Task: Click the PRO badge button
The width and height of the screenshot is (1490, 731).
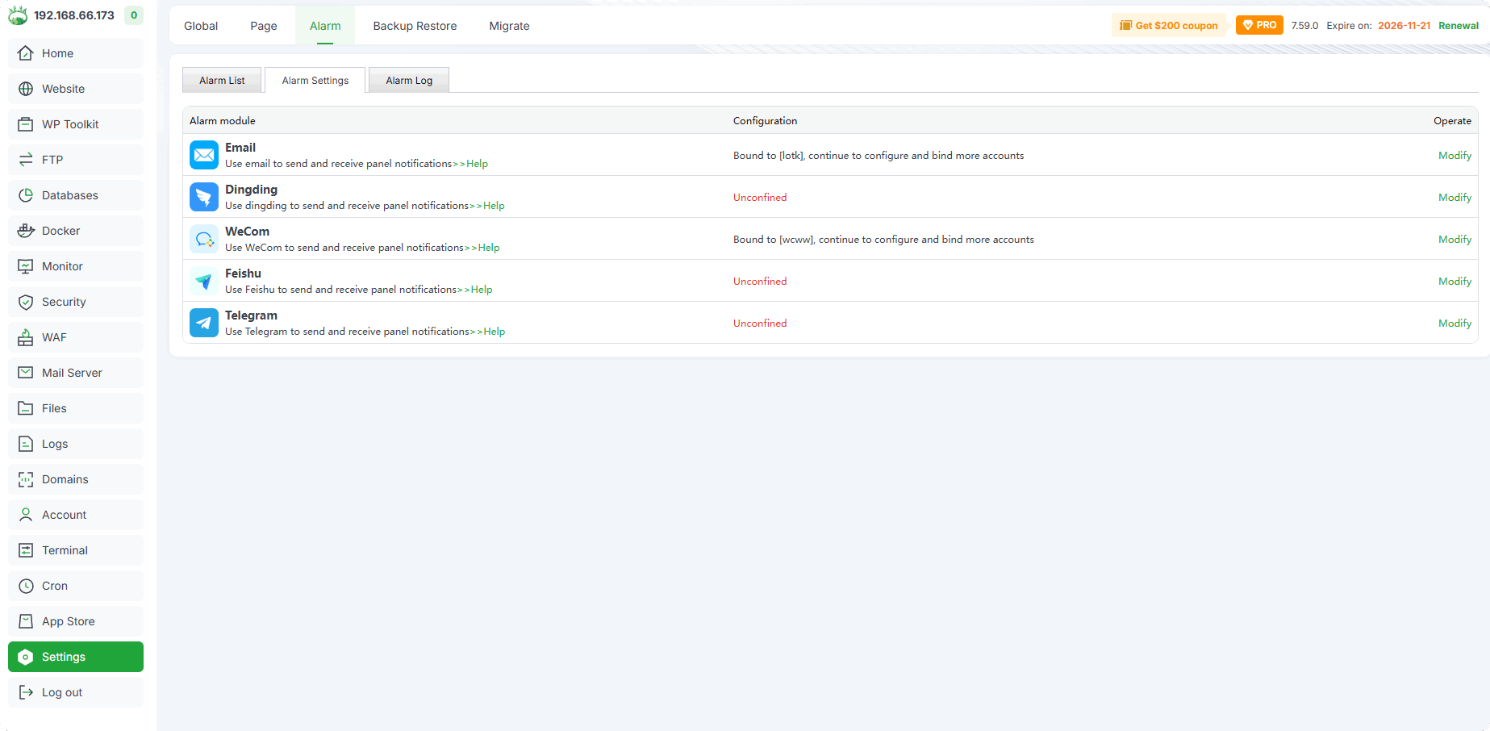Action: click(1259, 25)
